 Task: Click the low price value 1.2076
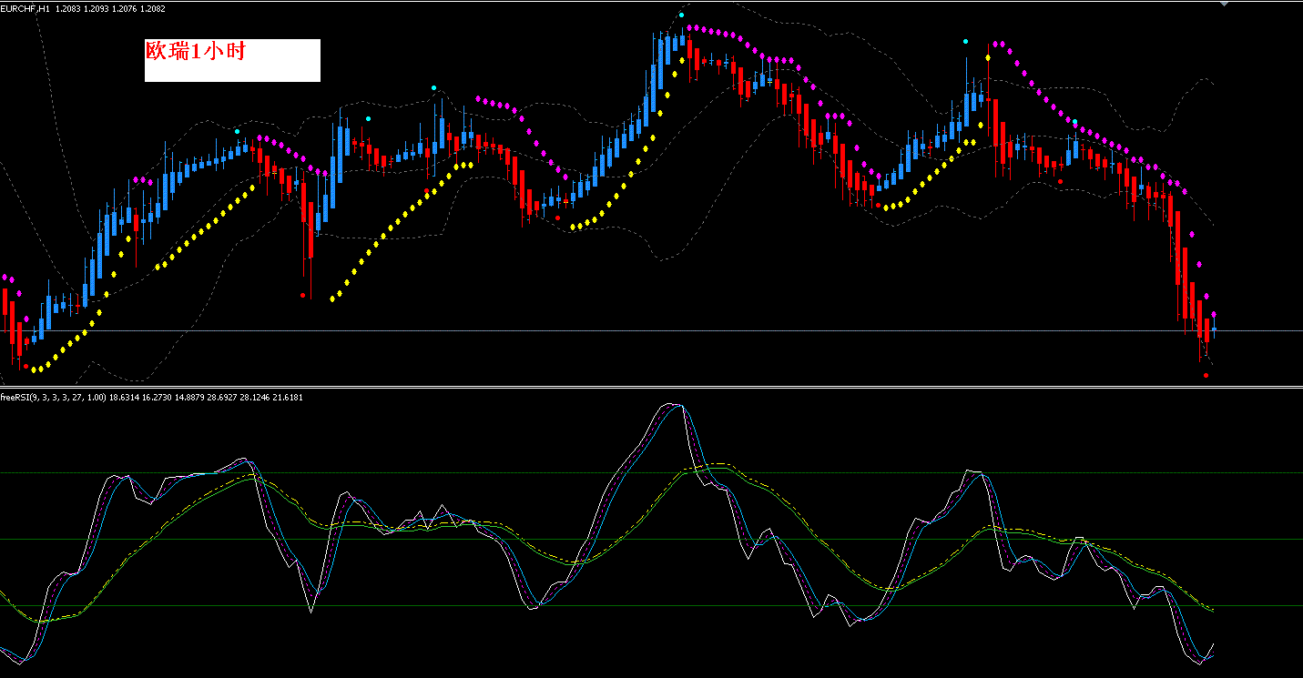125,8
